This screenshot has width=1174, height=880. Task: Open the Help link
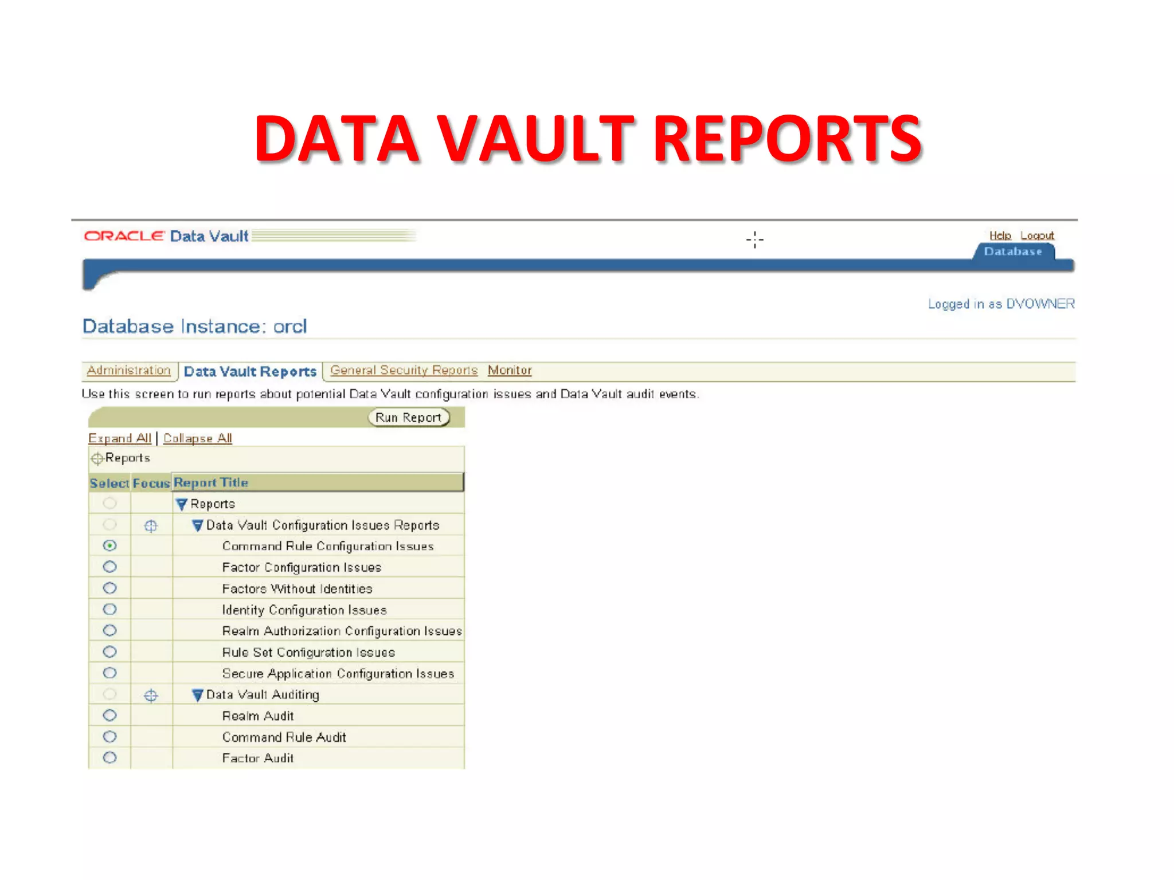coord(1000,235)
